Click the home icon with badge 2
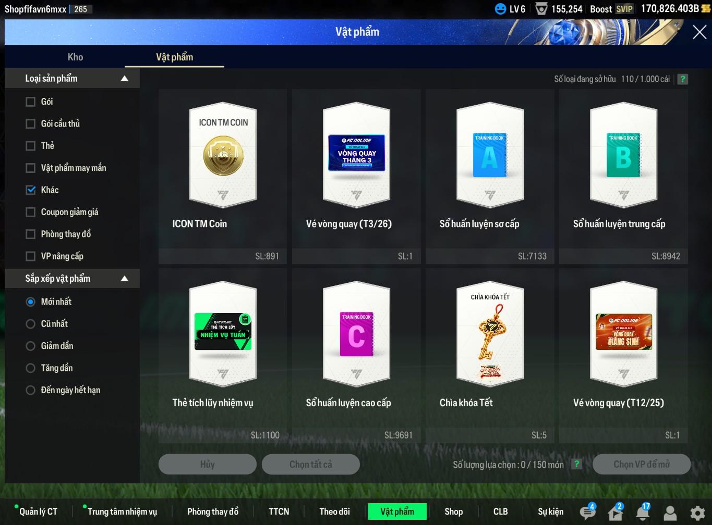 click(x=615, y=512)
